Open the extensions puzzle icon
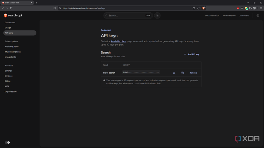Viewport: 264px width, 148px height. pos(250,8)
